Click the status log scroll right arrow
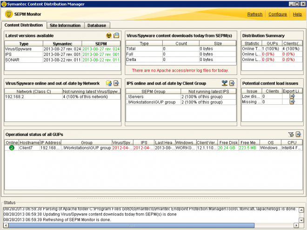The height and width of the screenshot is (230, 307). pos(296,225)
